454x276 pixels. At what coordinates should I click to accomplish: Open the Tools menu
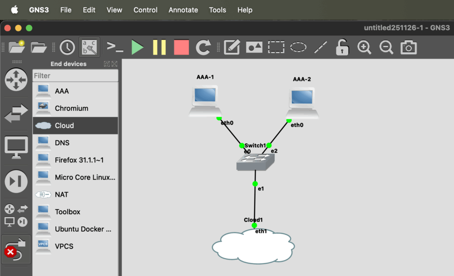pyautogui.click(x=217, y=10)
